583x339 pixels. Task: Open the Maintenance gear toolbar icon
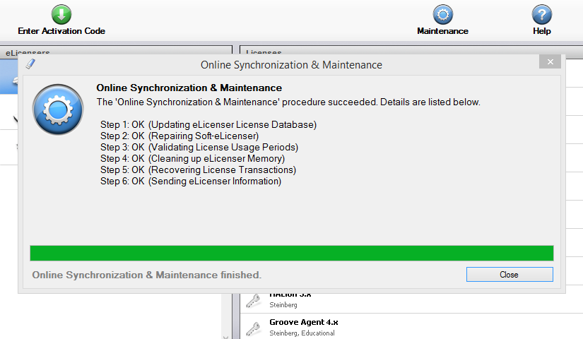point(442,14)
